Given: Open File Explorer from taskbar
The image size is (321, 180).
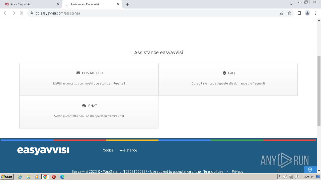Looking at the screenshot, I should tap(28, 177).
